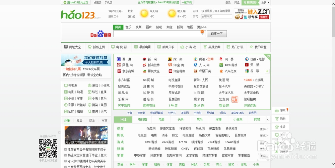Screen dimensions: 335x168
Task: Expand the category tab row with the down chevron
Action: pyautogui.click(x=268, y=120)
